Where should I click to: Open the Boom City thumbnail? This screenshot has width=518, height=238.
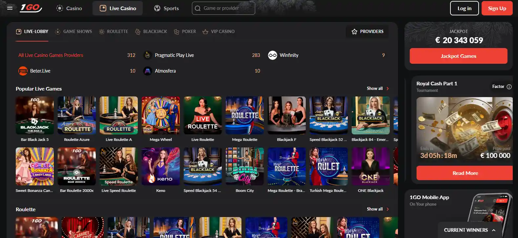point(245,166)
